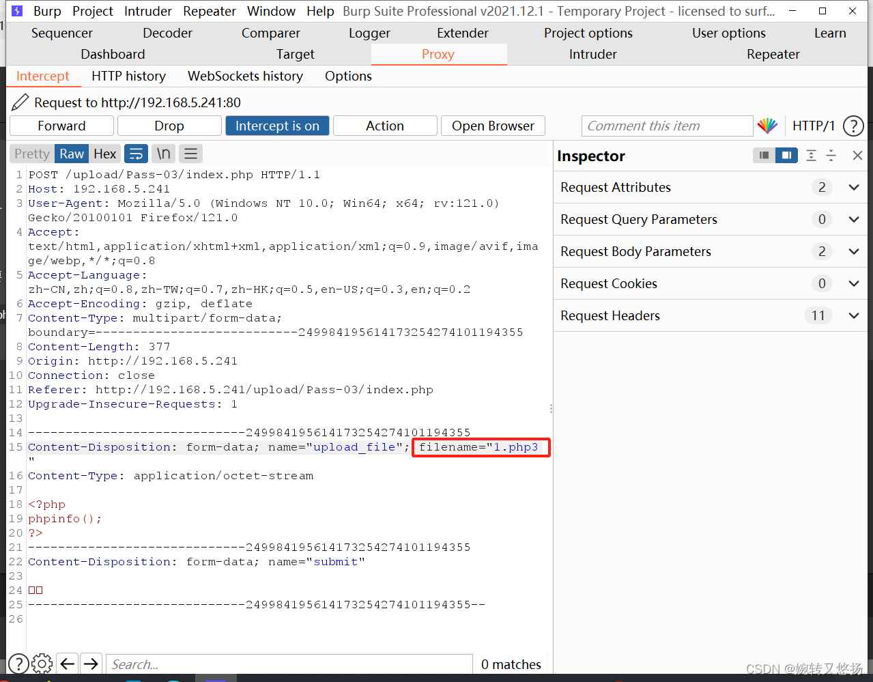
Task: Click the HTTP/1 protocol label
Action: 814,126
